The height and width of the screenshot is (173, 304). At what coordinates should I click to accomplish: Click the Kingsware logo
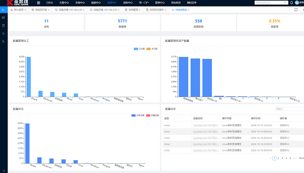click(x=17, y=3)
